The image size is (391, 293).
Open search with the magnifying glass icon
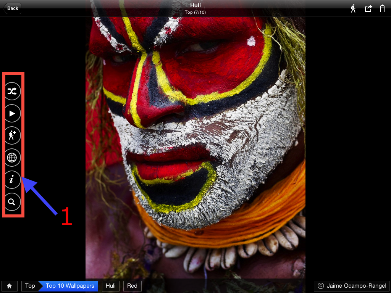(x=13, y=202)
